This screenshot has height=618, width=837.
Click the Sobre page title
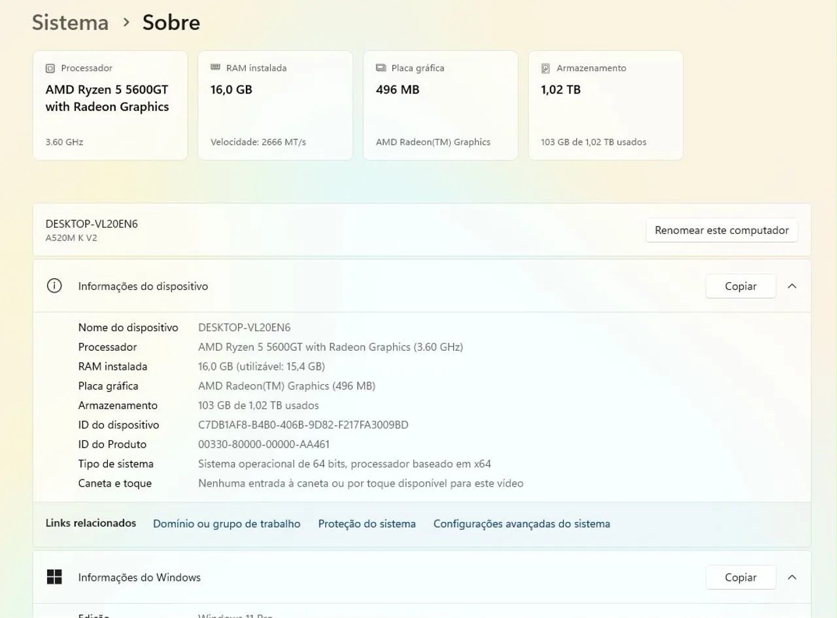pyautogui.click(x=171, y=22)
